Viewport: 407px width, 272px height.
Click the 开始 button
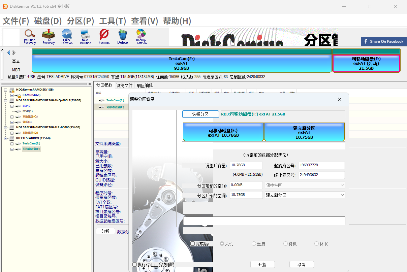(x=262, y=265)
